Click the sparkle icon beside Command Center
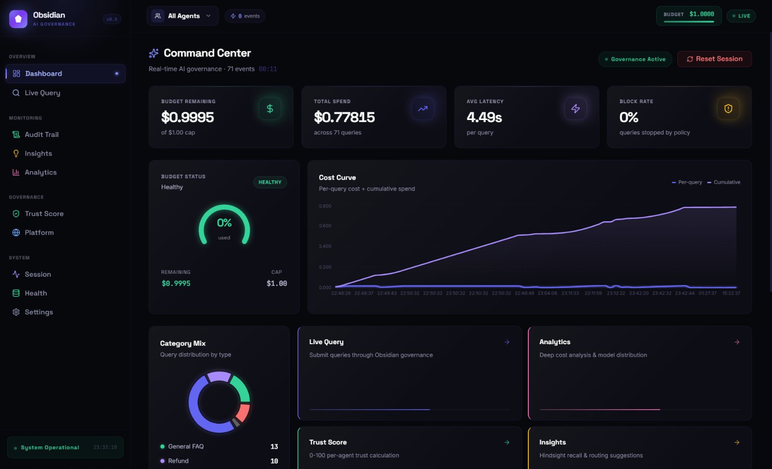This screenshot has width=772, height=469. tap(153, 53)
